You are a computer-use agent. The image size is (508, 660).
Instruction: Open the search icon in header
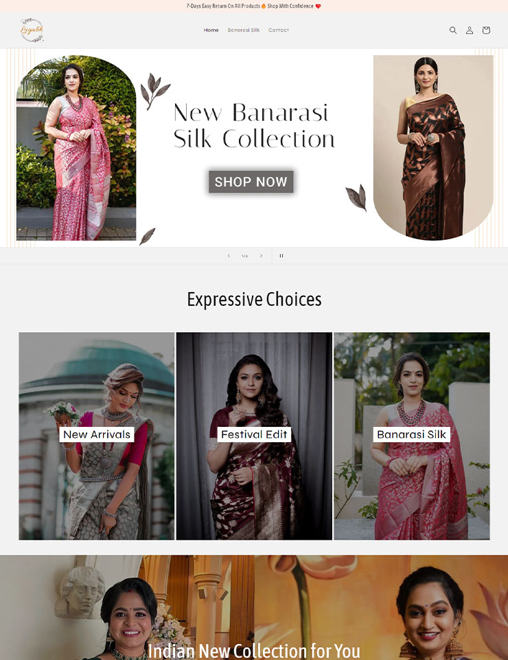click(x=453, y=30)
